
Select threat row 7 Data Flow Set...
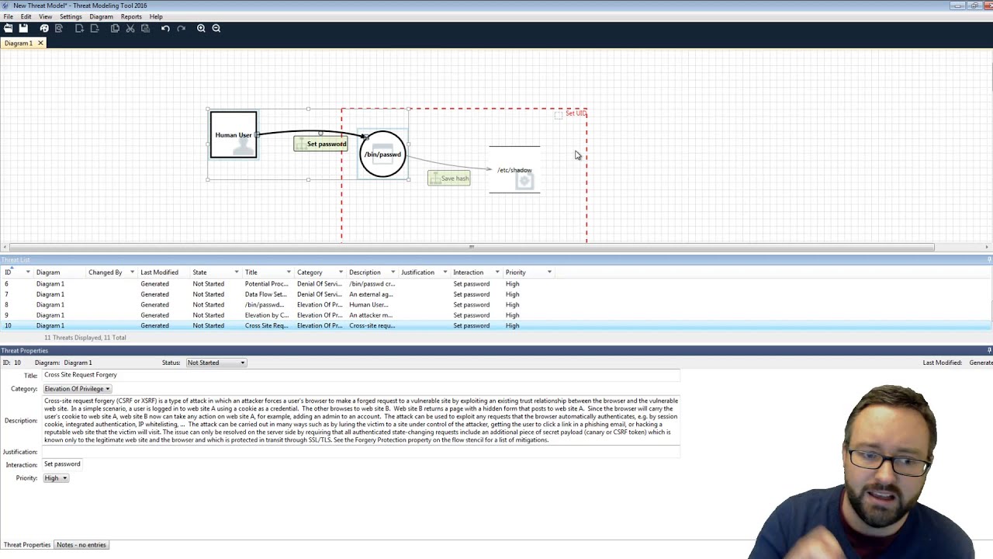(x=496, y=294)
